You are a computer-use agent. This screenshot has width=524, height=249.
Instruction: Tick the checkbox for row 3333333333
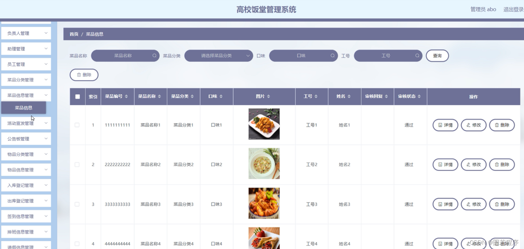[77, 204]
